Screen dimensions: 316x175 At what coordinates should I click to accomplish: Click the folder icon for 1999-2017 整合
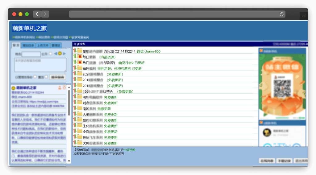[80, 91]
